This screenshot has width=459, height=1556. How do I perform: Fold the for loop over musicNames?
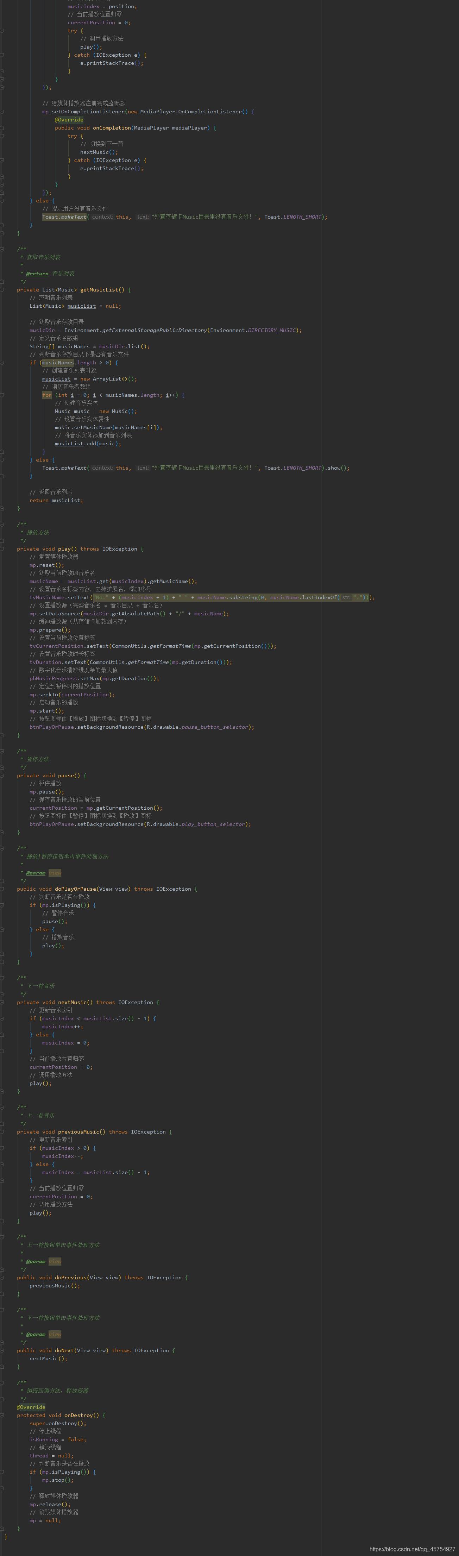(x=2, y=395)
